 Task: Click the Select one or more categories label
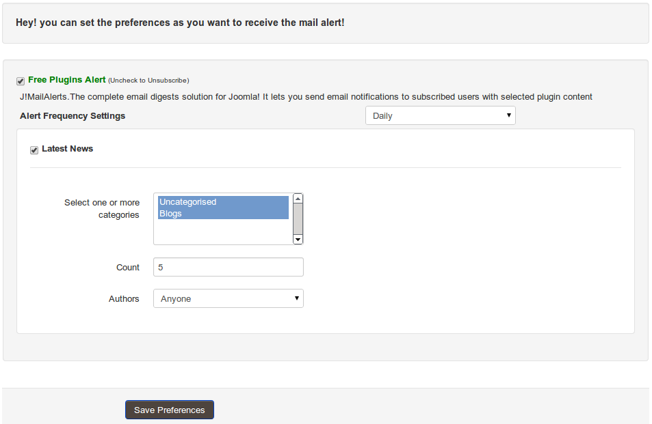coord(102,208)
